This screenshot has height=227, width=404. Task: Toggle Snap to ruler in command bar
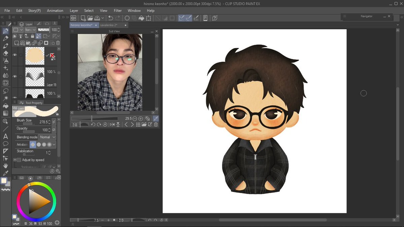(x=182, y=18)
